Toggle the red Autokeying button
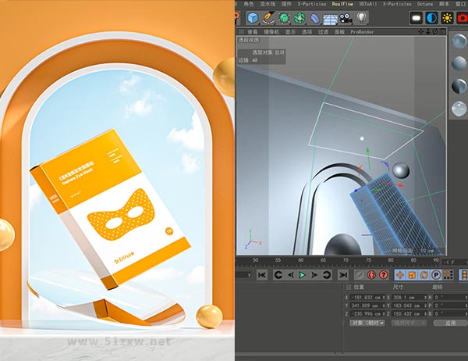Viewport: 468px width, 361px height. (371, 275)
